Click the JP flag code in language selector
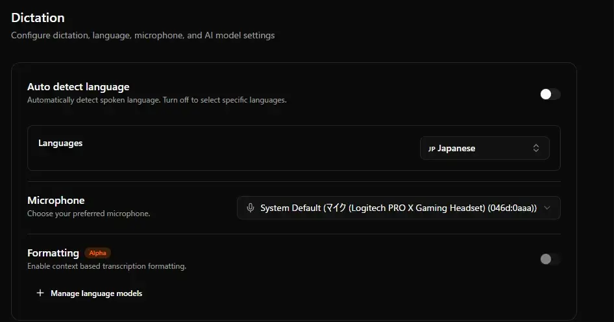The image size is (614, 322). click(x=432, y=149)
